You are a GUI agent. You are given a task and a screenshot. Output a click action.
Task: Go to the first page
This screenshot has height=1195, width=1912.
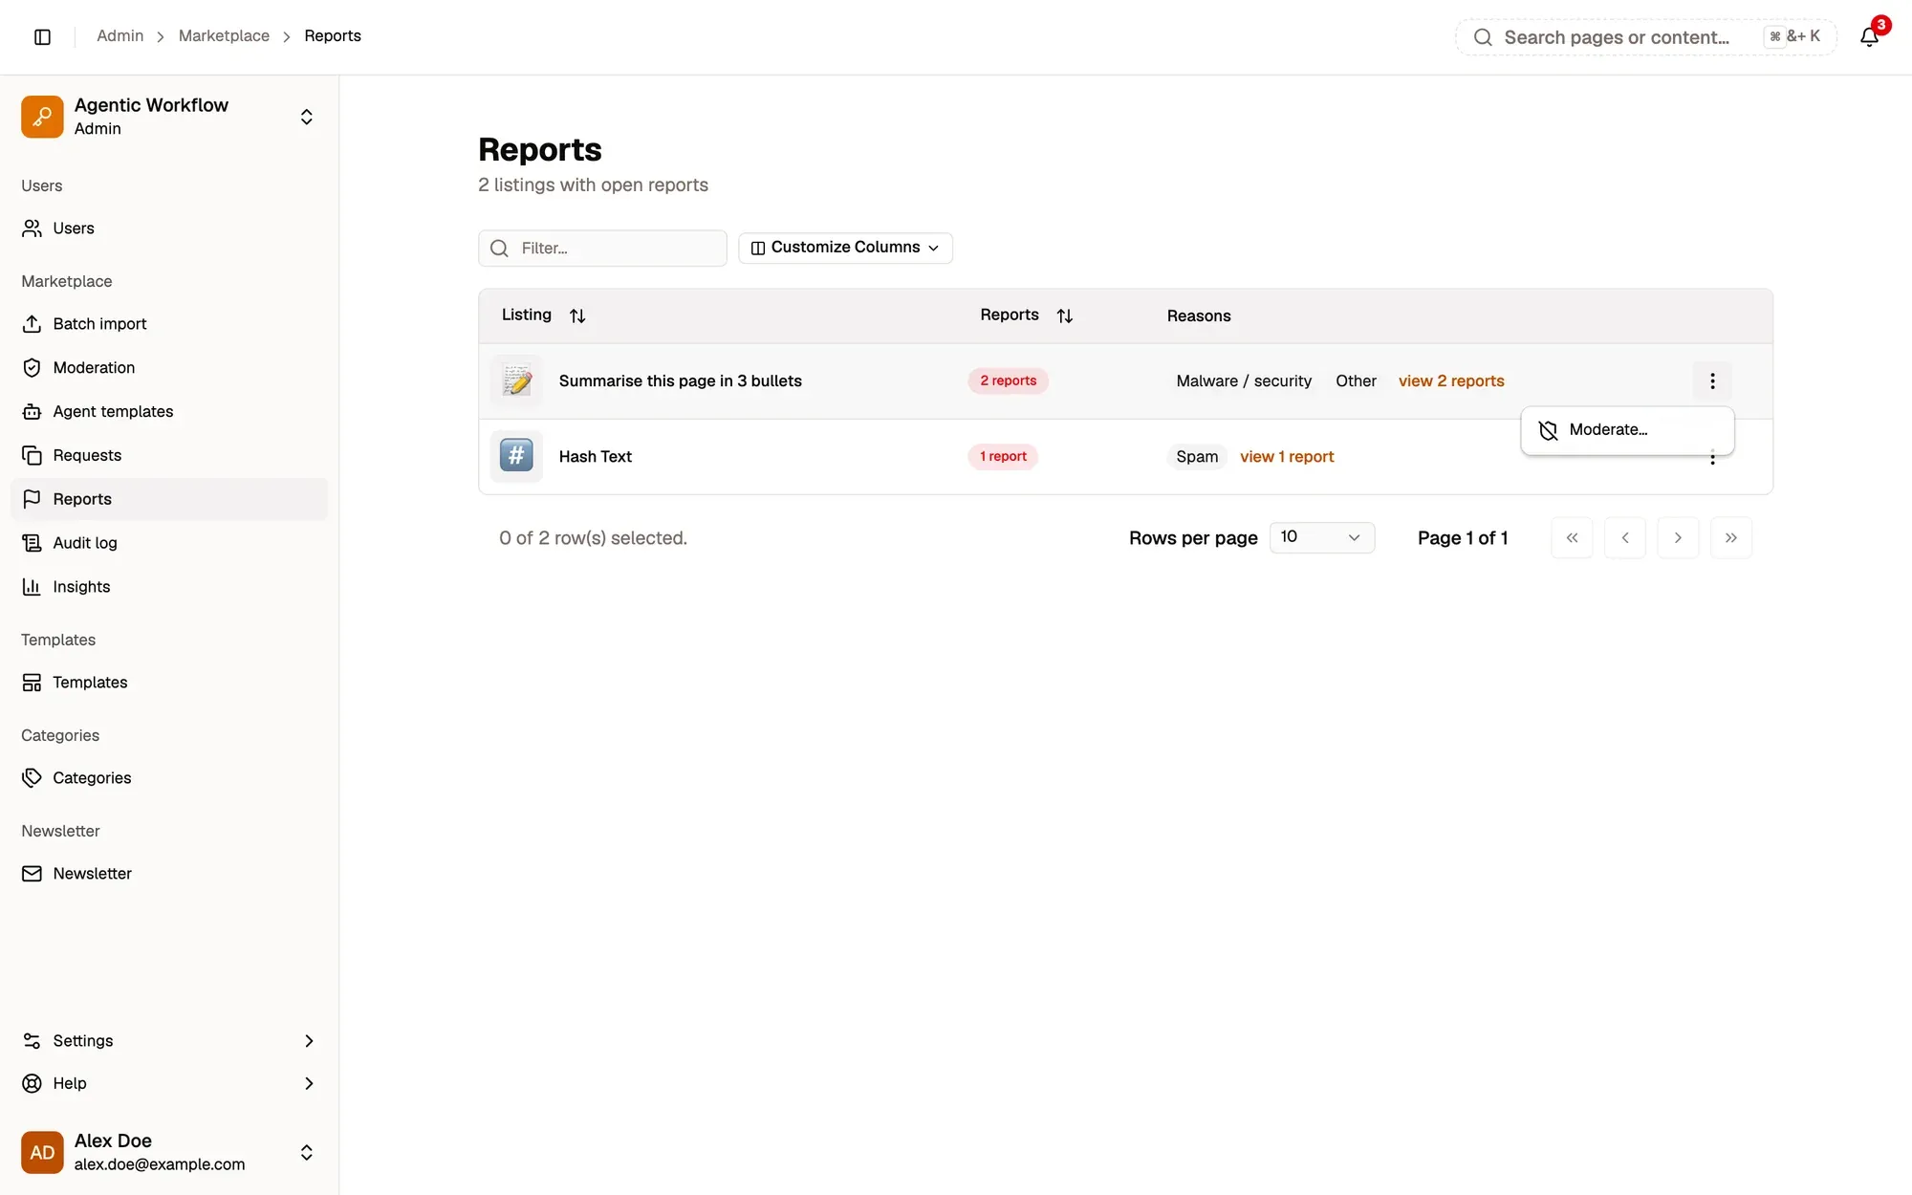tap(1572, 538)
